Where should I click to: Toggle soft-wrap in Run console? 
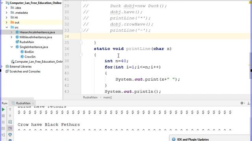tap(10, 122)
